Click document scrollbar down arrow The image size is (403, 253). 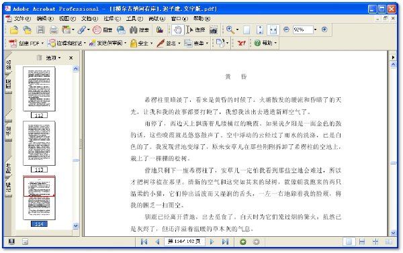pos(394,233)
